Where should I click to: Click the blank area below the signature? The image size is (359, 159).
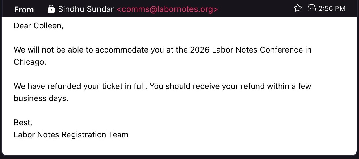tap(179, 147)
